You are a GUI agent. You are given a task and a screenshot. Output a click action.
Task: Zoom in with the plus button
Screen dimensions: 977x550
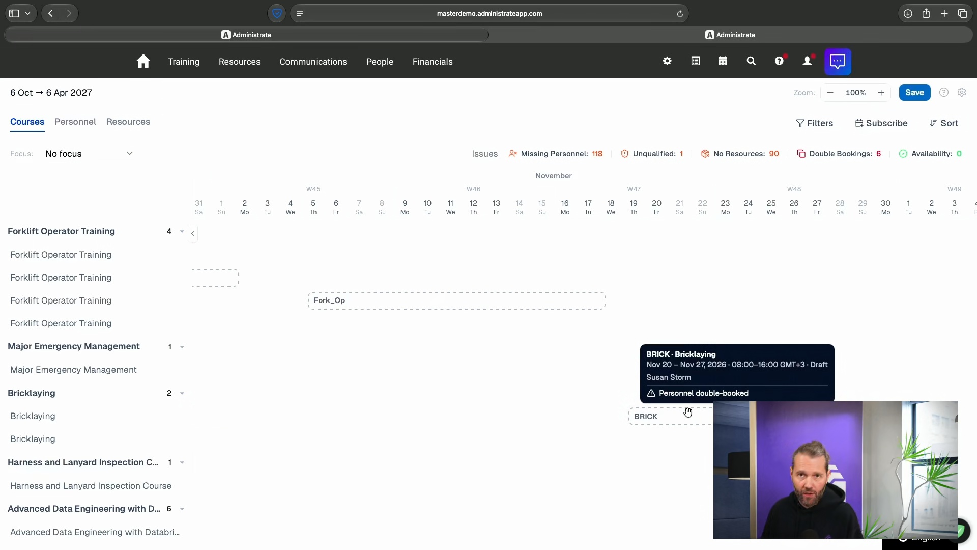pyautogui.click(x=881, y=93)
